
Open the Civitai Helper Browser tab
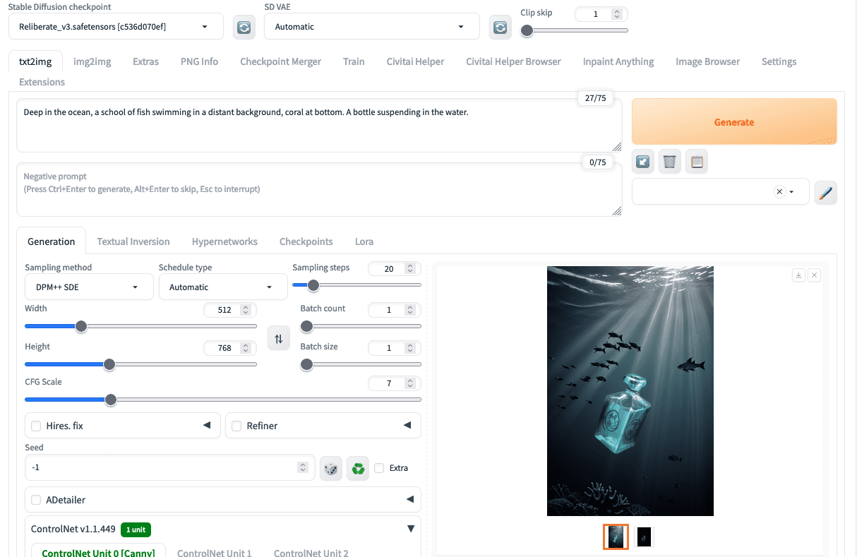tap(513, 61)
